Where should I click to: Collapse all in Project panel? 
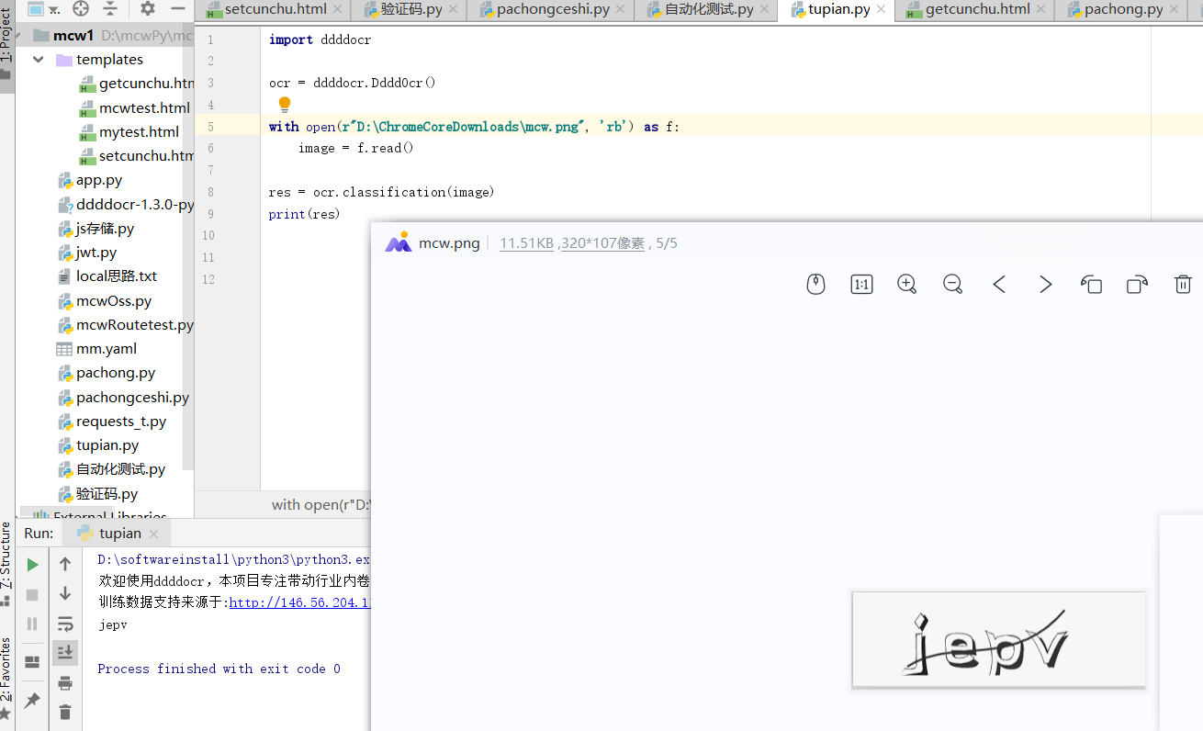click(111, 9)
